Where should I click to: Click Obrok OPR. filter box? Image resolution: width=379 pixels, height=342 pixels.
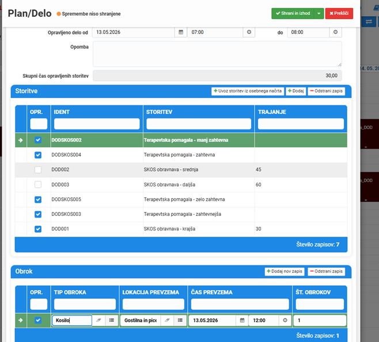39,304
